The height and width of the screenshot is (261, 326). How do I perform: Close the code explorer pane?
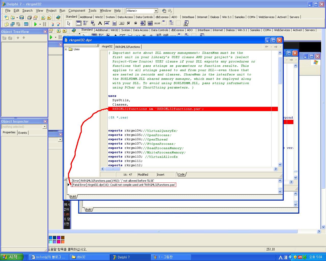pyautogui.click(x=97, y=45)
